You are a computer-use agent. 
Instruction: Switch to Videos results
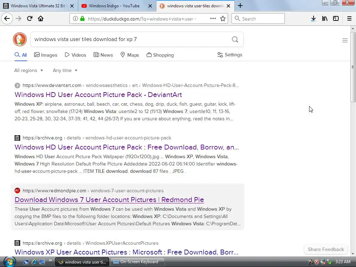pyautogui.click(x=75, y=55)
